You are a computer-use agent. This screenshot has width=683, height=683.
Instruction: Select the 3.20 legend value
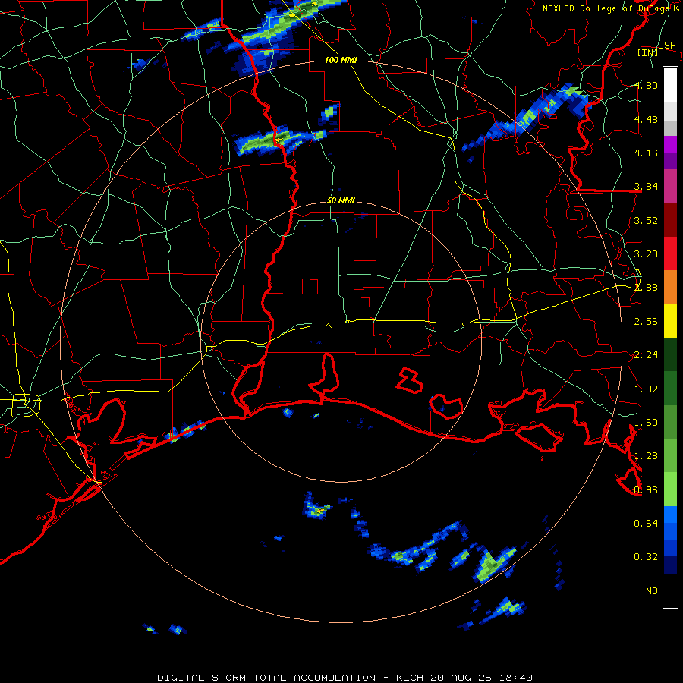tap(646, 254)
